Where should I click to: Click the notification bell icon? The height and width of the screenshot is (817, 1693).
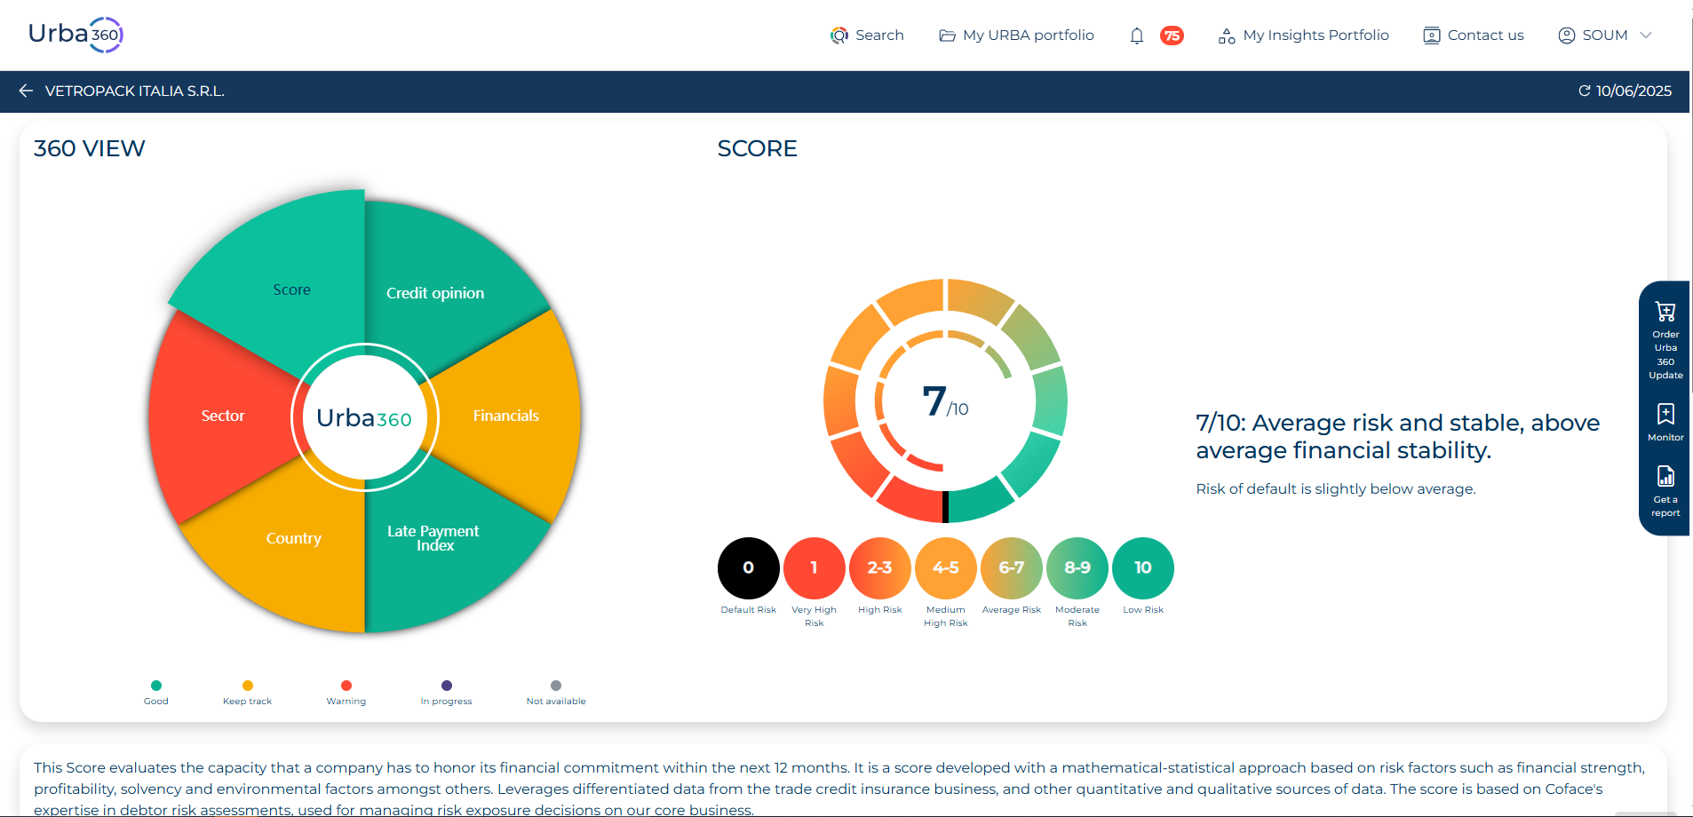point(1137,36)
